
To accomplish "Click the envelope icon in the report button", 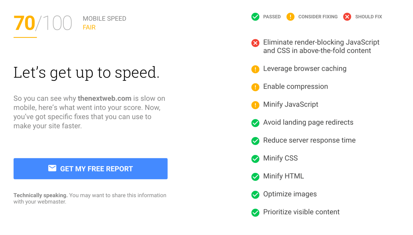I will coord(52,169).
